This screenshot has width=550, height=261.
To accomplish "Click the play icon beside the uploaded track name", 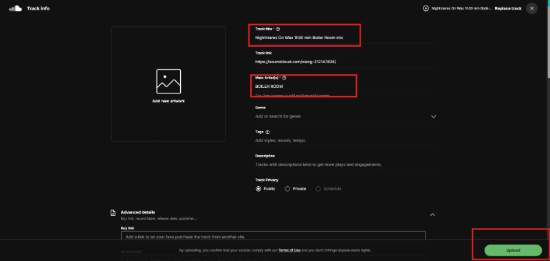I will click(426, 8).
